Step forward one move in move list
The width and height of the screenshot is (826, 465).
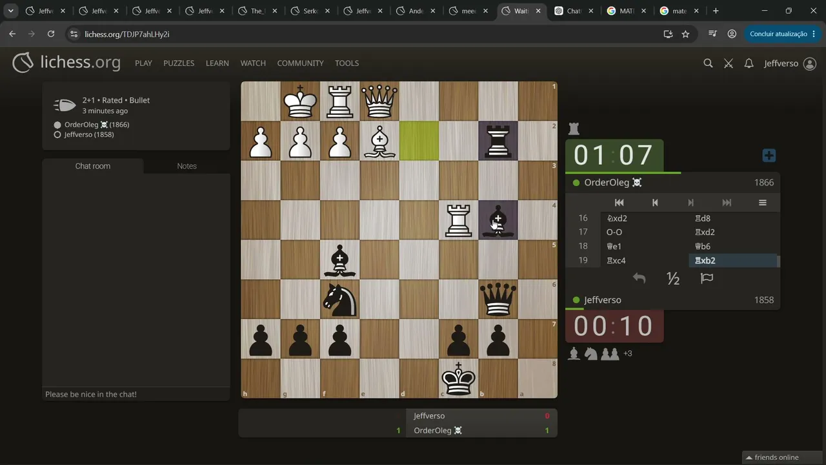[x=690, y=203]
